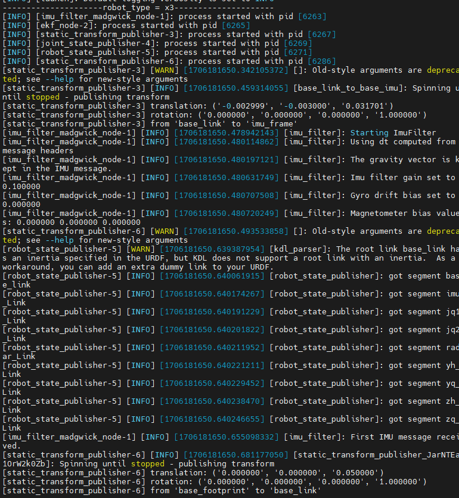The image size is (459, 498).
Task: Select 'First IMU message recei' text
Action: point(405,437)
